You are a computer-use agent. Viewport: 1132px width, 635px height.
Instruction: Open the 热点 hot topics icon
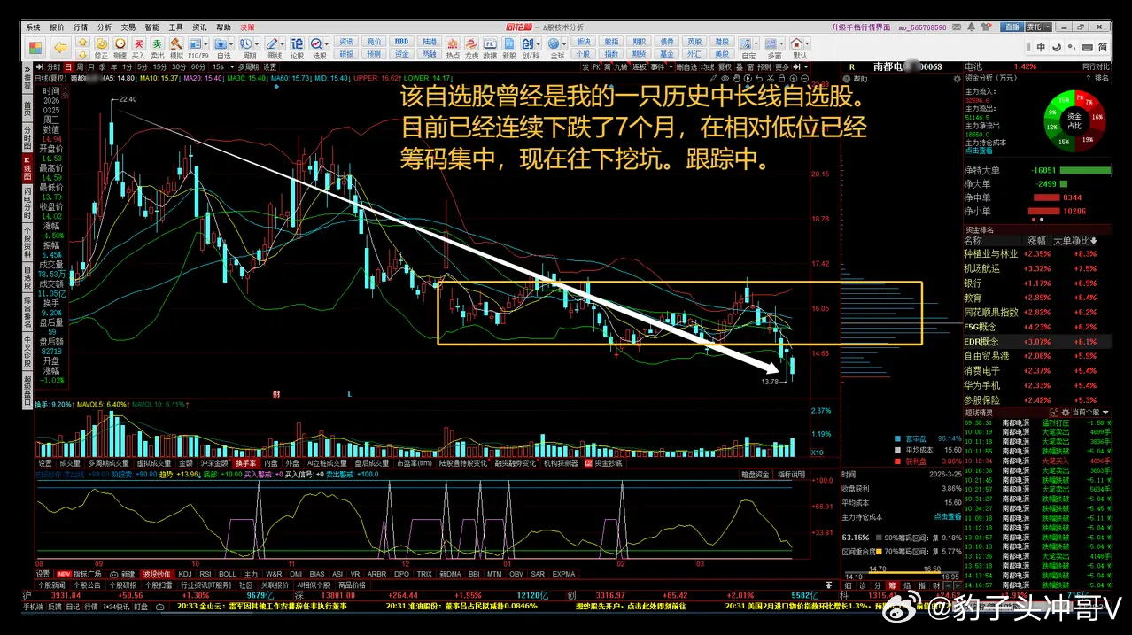click(x=452, y=49)
